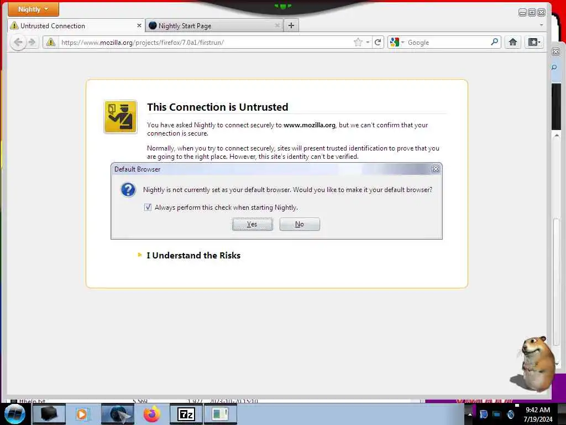This screenshot has height=425, width=566.
Task: Click the magnifier icon in right side panel
Action: point(554,67)
